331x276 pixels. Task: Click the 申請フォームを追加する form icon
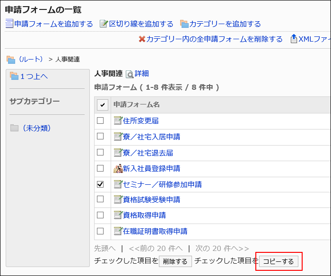[x=9, y=24]
